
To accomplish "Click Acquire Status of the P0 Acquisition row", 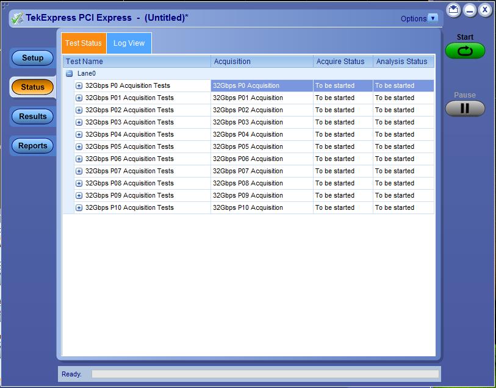I will pyautogui.click(x=343, y=85).
